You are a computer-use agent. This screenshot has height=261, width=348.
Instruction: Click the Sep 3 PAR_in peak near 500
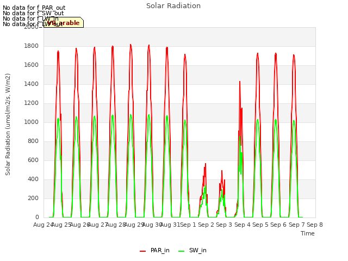coord(222,171)
